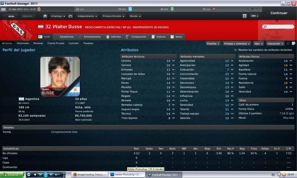
Task: Click the Adelante forward button
Action: (x=28, y=16)
